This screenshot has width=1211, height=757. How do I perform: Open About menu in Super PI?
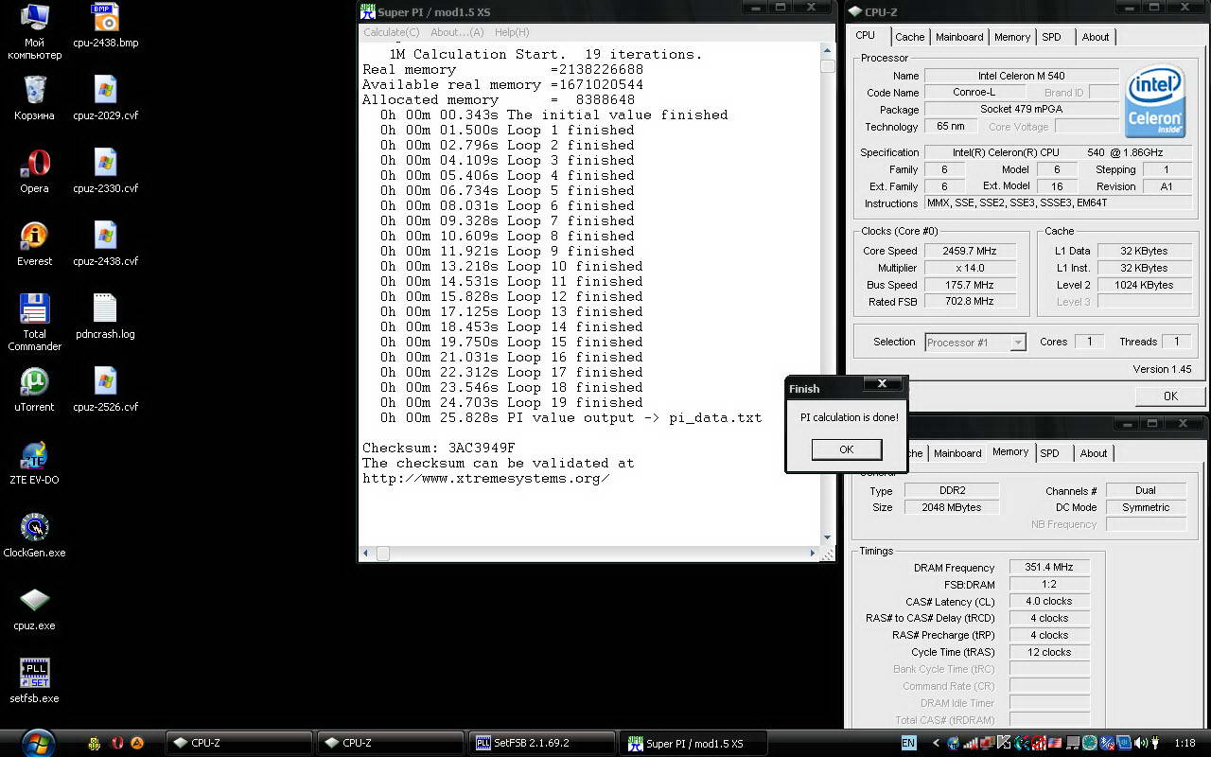[457, 32]
